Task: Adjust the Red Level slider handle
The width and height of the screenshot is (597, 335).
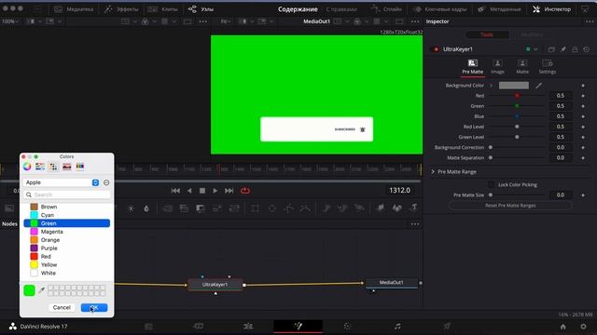Action: tap(517, 127)
